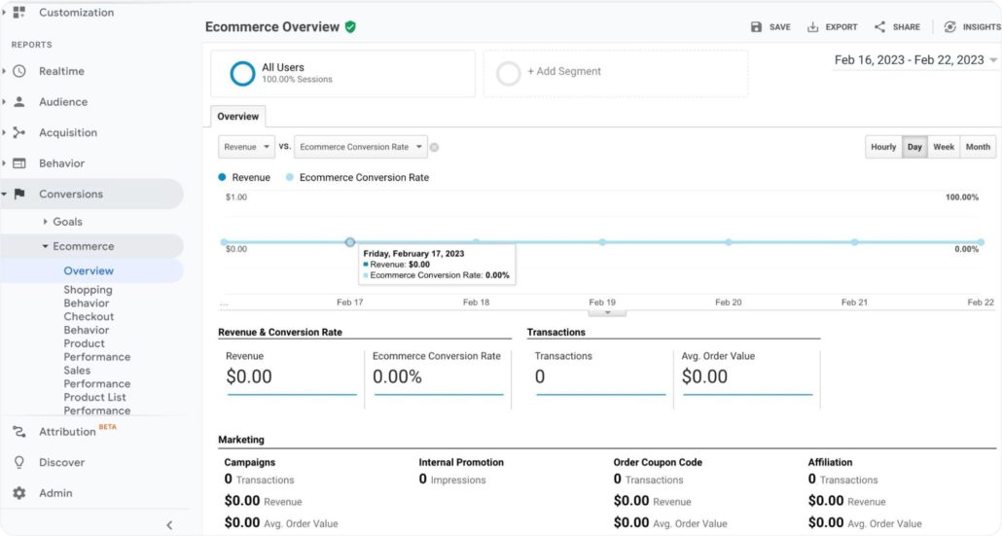Collapse the Ecommerce tree item

tap(46, 246)
